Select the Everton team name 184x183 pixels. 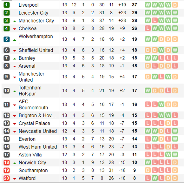coord(27,139)
